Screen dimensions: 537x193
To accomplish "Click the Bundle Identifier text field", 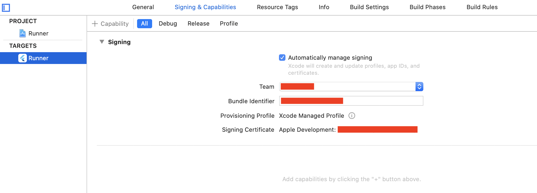I will pos(382,101).
